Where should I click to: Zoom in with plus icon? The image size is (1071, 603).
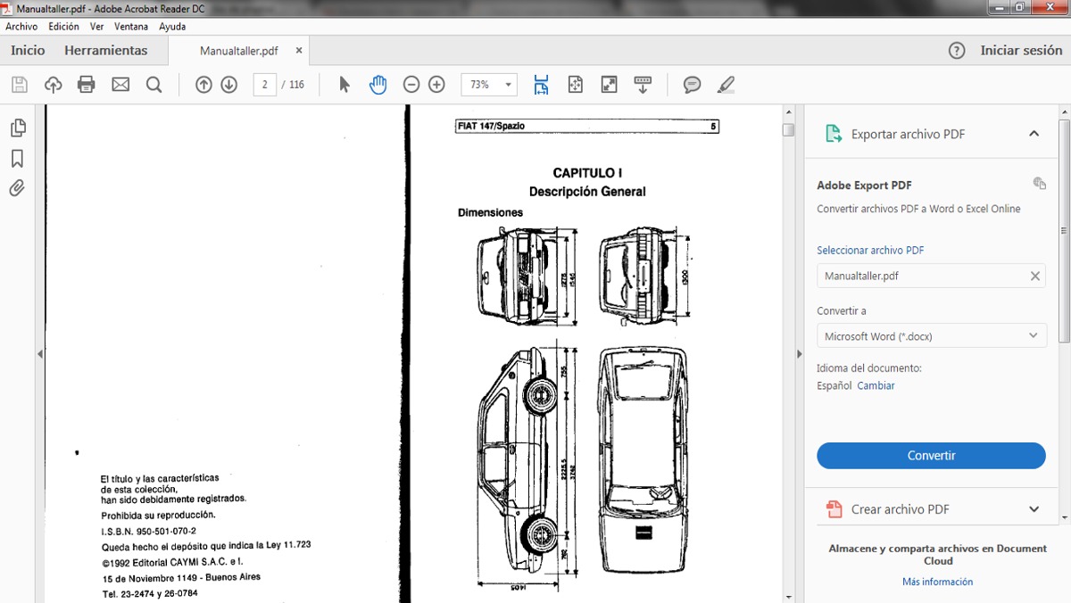point(436,85)
